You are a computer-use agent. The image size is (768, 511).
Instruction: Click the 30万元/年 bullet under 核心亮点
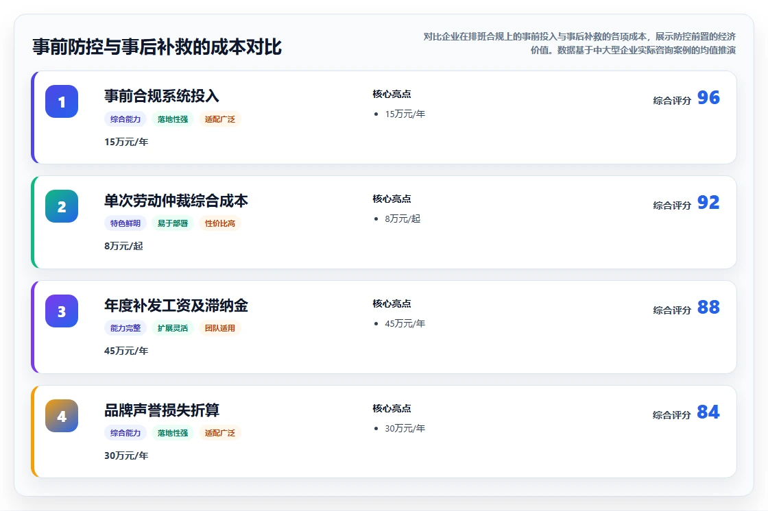click(405, 428)
